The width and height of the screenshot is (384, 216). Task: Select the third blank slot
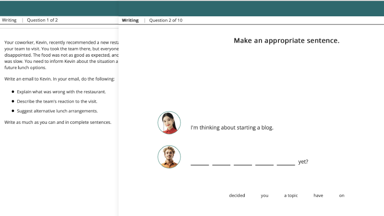coord(243,162)
